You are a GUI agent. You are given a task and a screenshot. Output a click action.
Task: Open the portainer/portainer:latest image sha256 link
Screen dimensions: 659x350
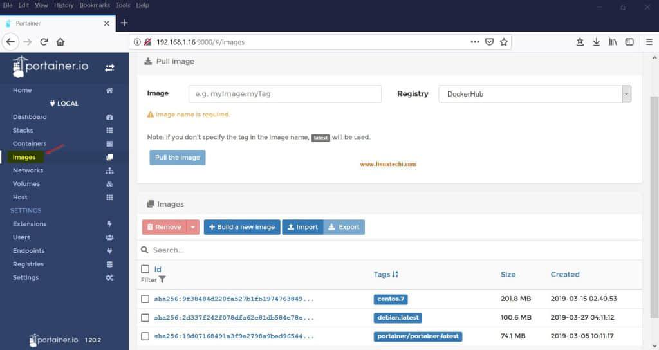click(x=234, y=336)
